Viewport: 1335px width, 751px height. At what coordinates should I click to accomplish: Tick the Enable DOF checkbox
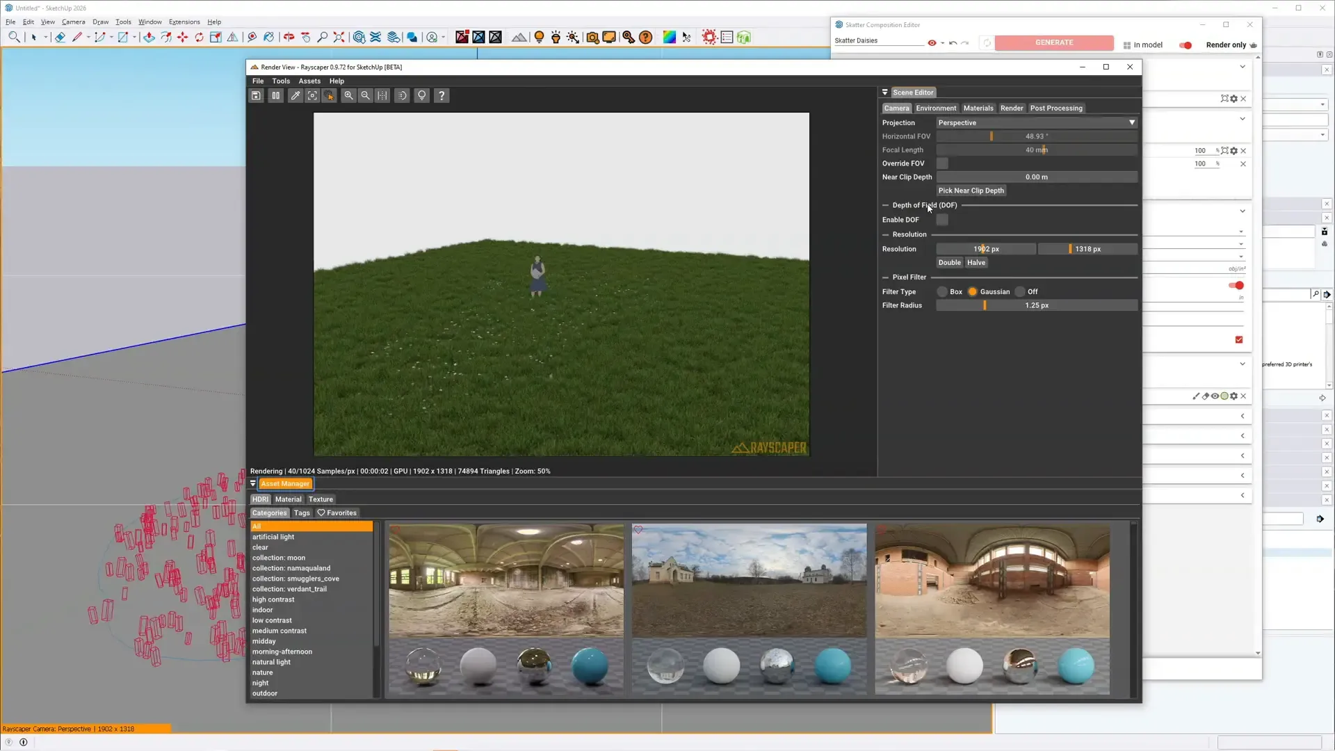(x=942, y=220)
